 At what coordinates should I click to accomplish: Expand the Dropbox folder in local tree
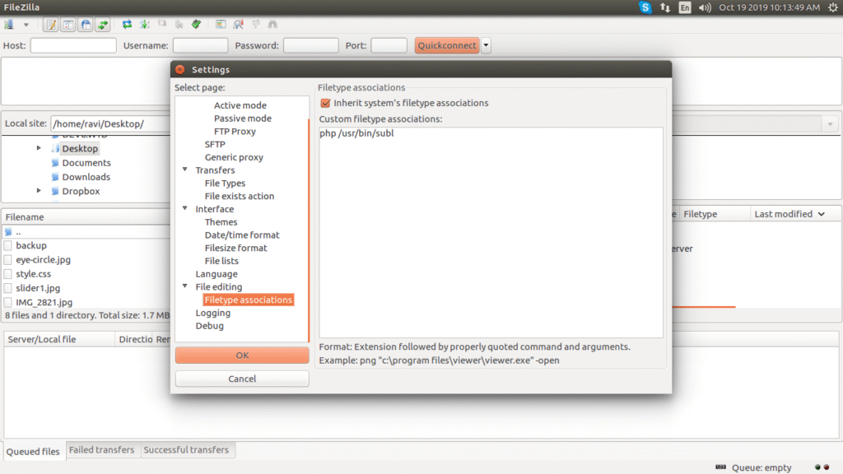point(39,191)
